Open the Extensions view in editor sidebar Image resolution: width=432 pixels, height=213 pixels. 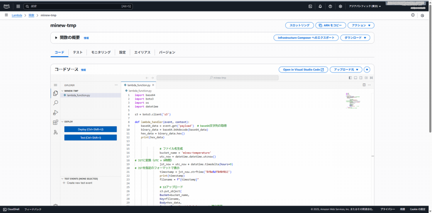coord(55,122)
